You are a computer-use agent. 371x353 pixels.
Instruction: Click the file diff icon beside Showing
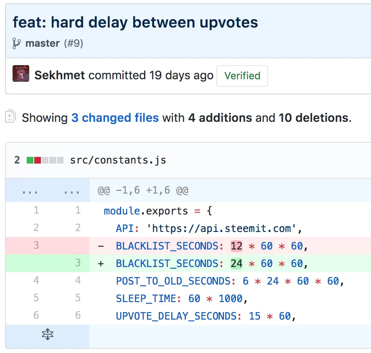[x=11, y=117]
